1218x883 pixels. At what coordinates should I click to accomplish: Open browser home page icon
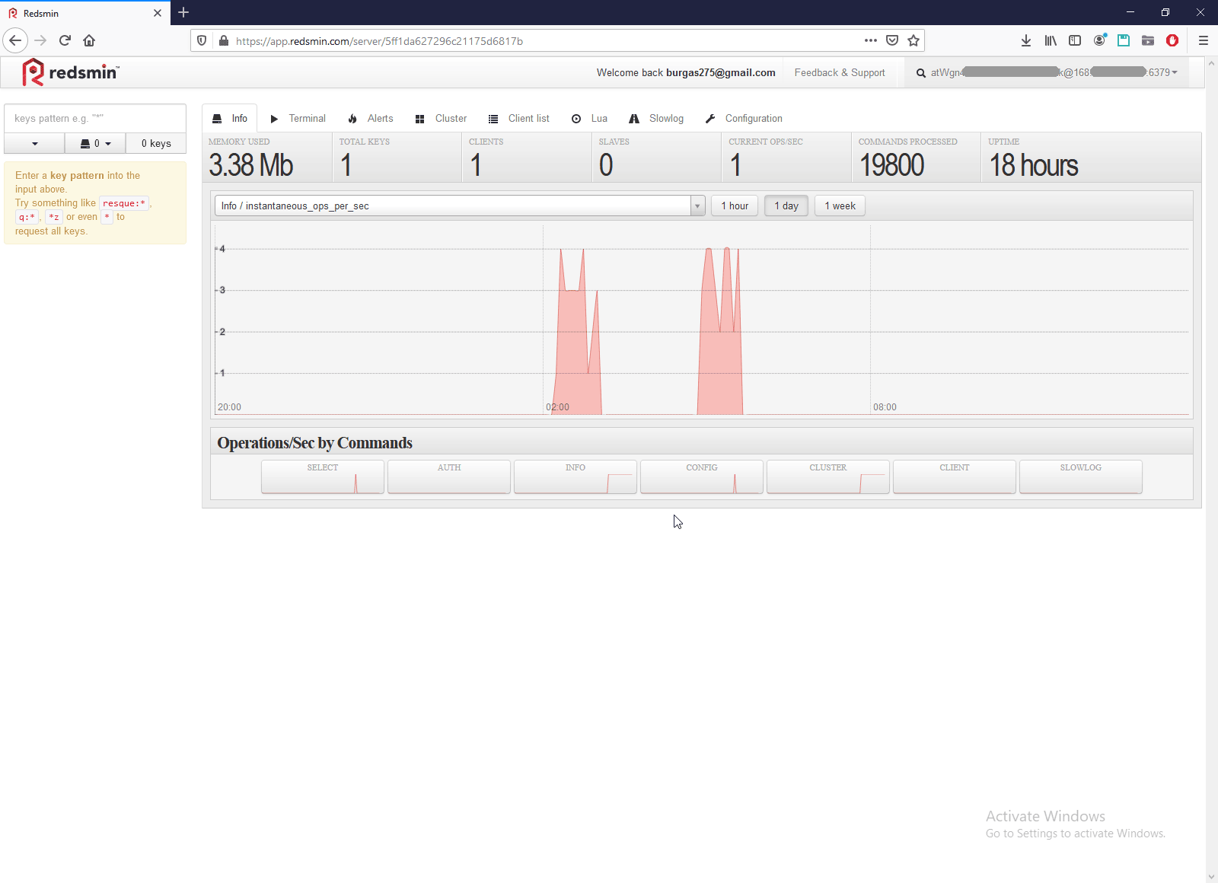pyautogui.click(x=89, y=40)
